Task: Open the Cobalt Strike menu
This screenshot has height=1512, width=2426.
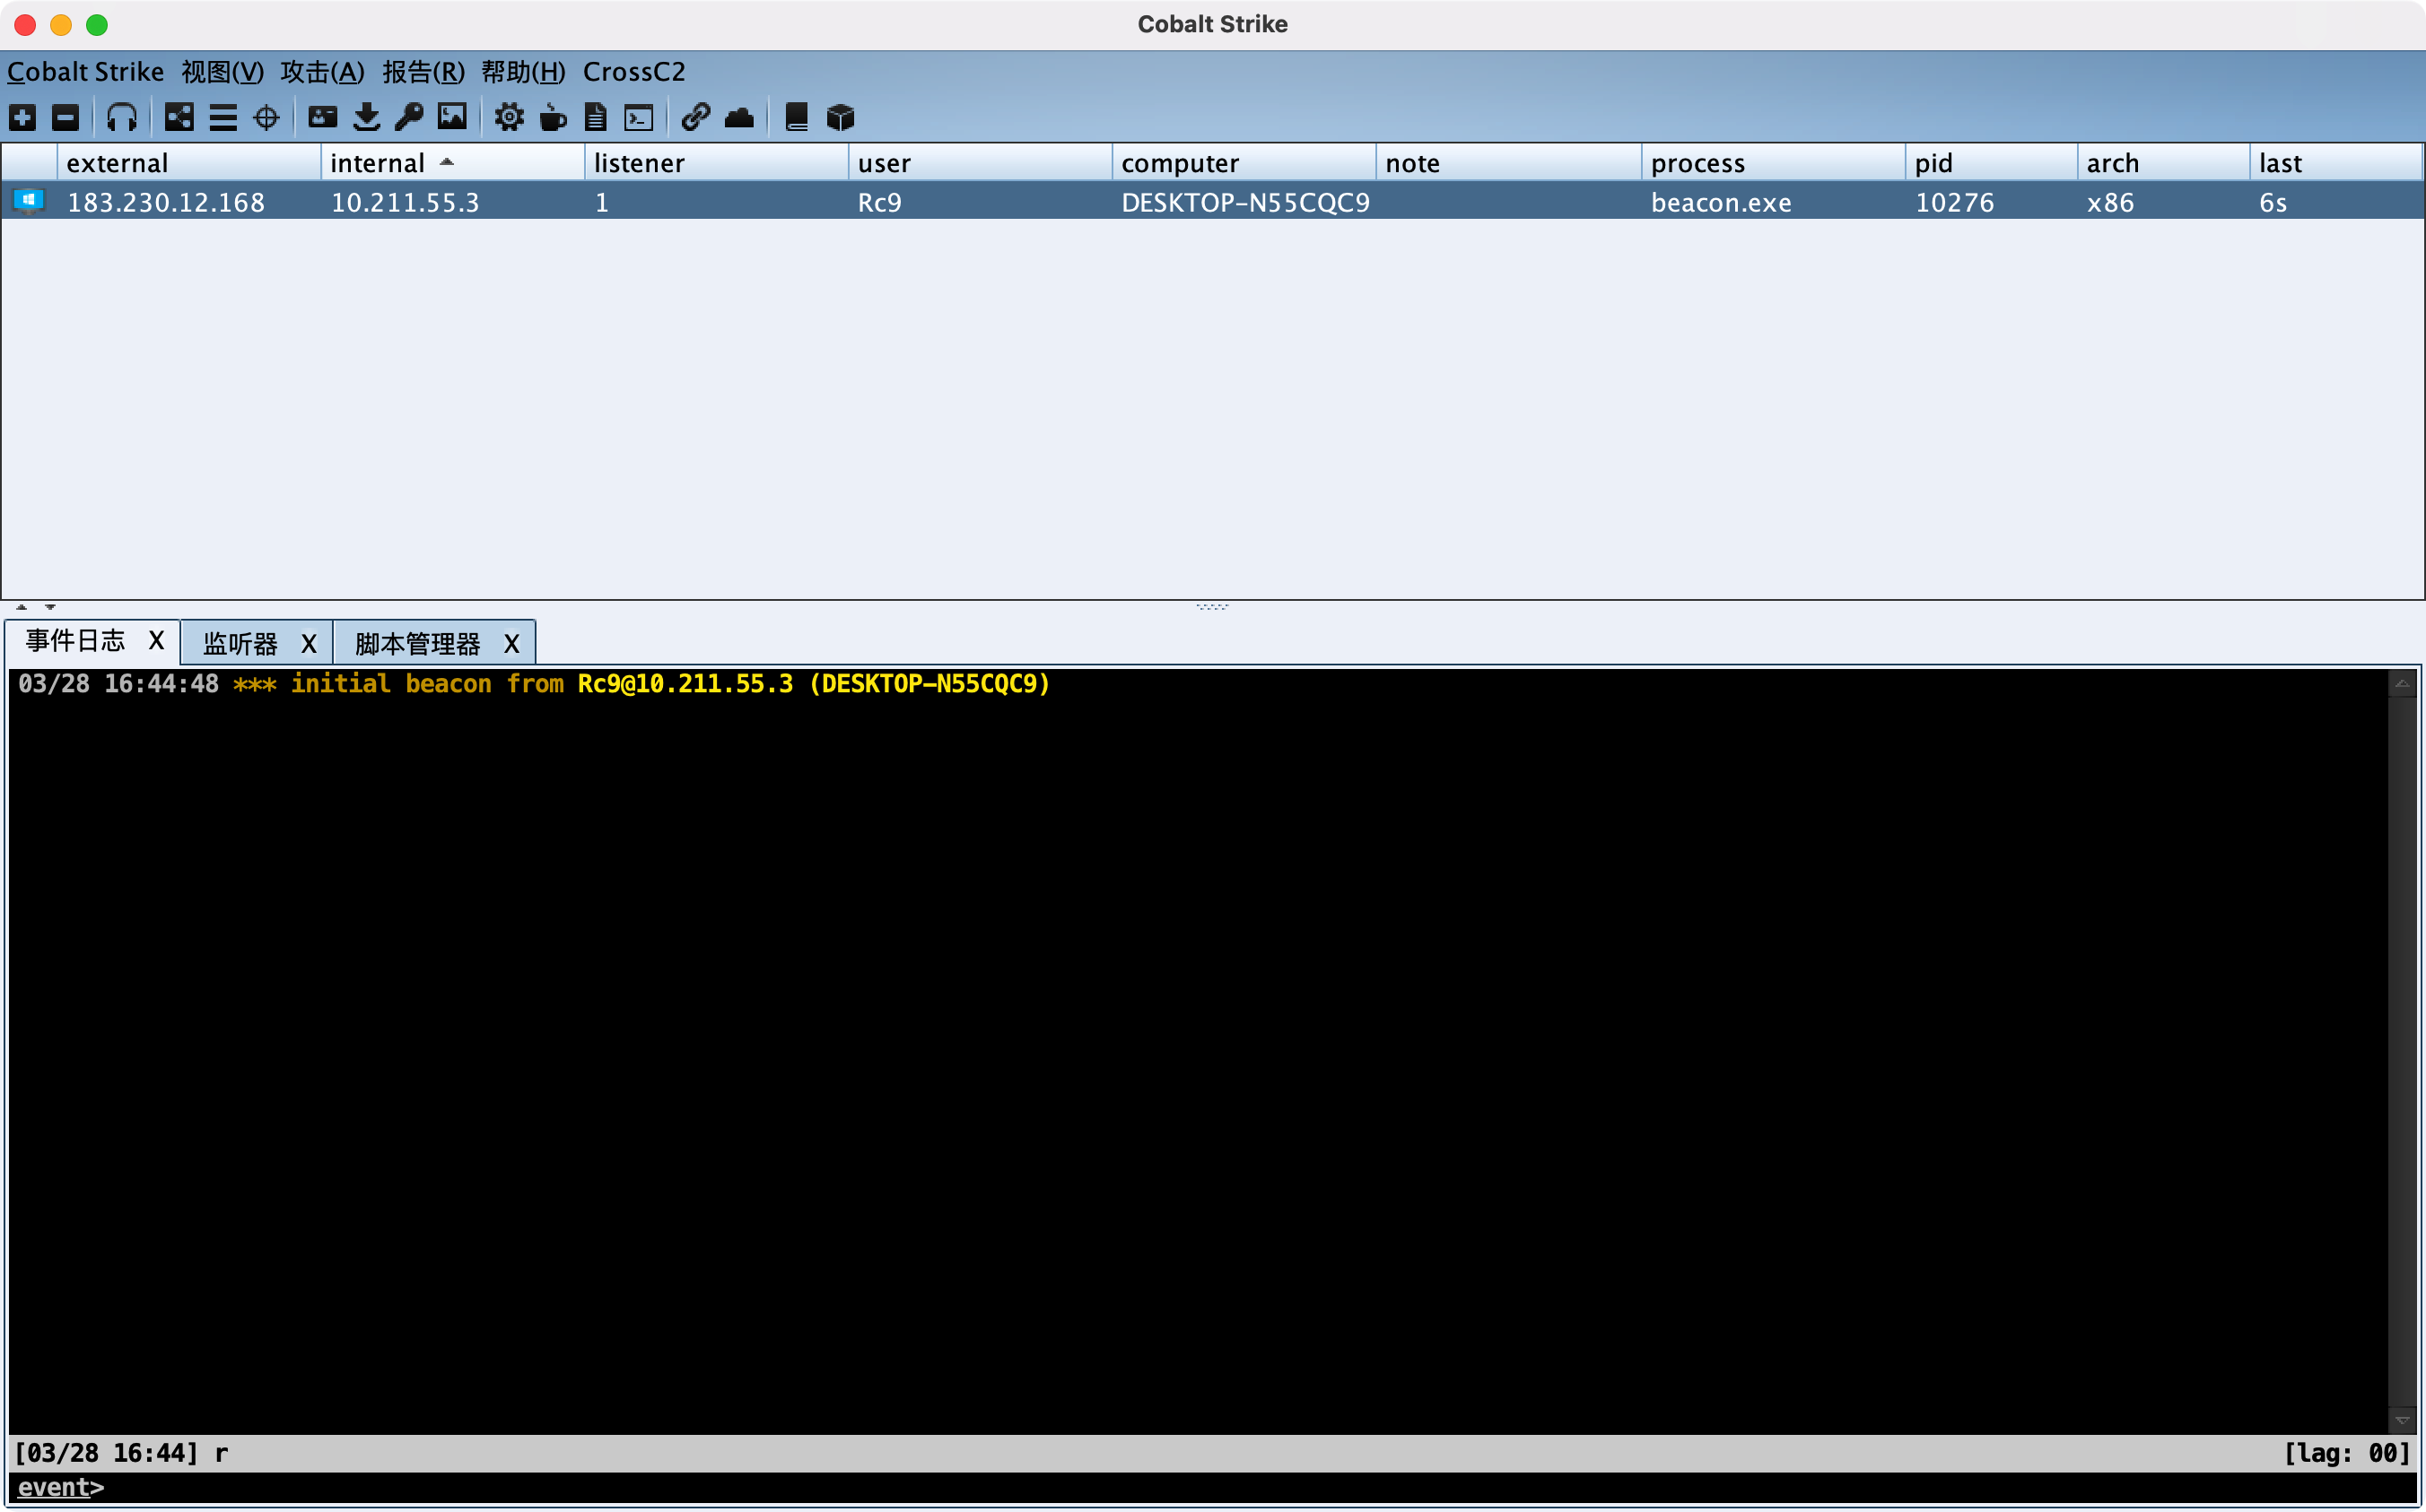Action: [86, 72]
